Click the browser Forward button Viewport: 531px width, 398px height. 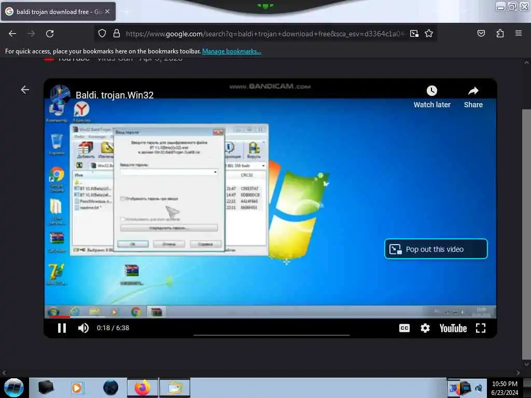point(31,34)
